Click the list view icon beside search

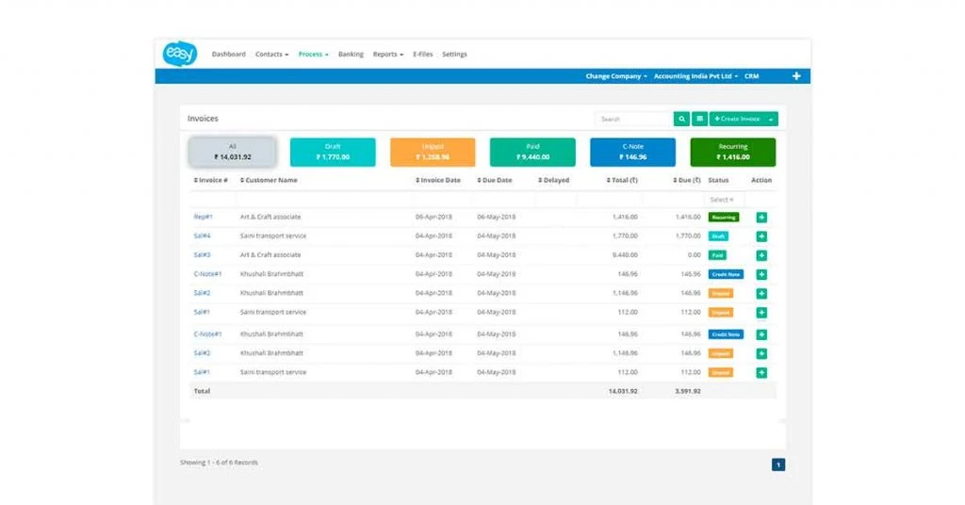(700, 119)
